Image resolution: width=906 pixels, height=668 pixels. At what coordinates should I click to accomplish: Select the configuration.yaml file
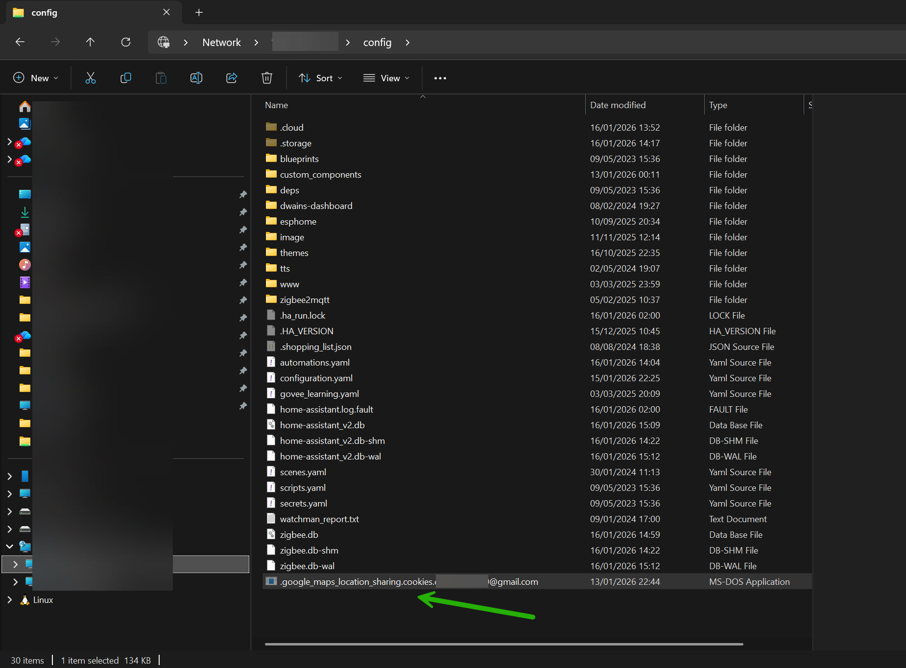[x=316, y=378]
